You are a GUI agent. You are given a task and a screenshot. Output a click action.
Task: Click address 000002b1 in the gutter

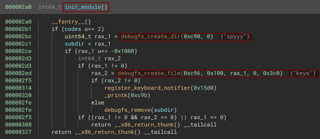point(18,29)
